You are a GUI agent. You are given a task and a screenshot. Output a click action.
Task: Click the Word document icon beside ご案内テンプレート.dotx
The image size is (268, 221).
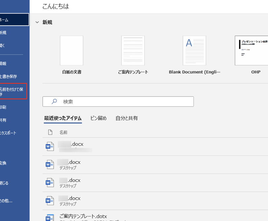(x=49, y=217)
